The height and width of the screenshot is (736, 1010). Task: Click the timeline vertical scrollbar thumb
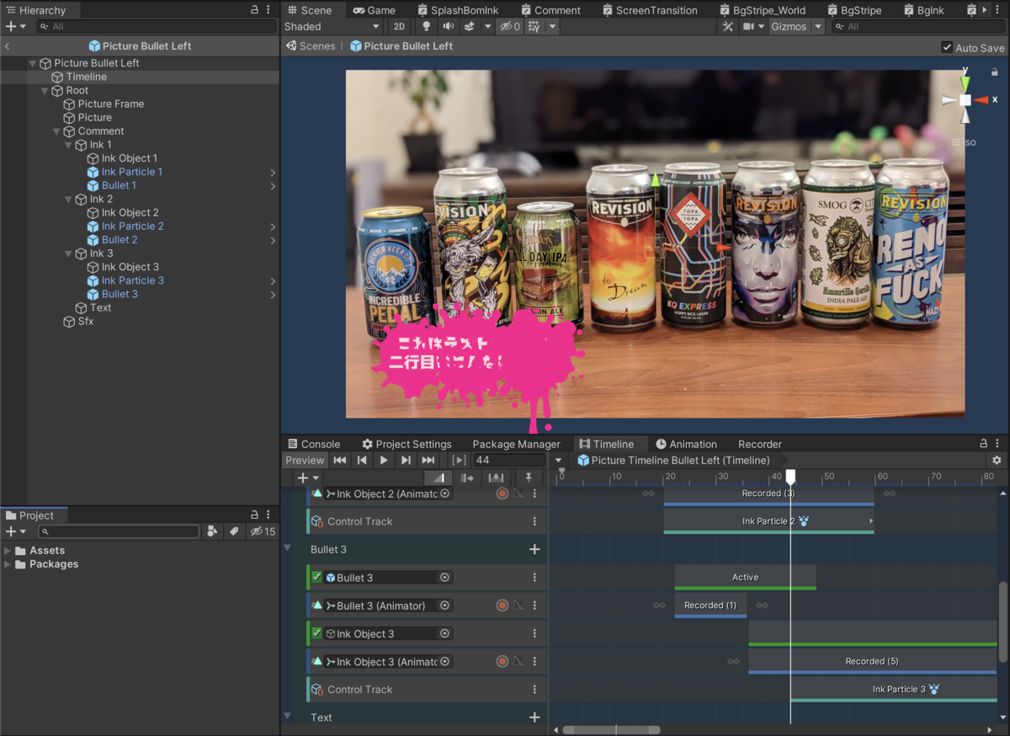click(1002, 621)
